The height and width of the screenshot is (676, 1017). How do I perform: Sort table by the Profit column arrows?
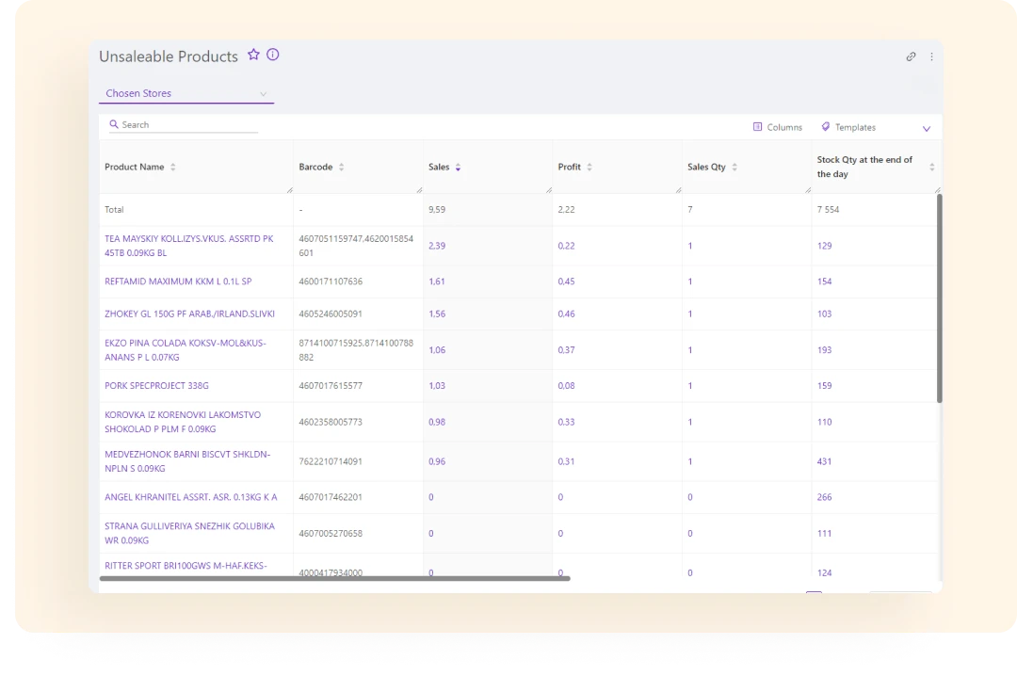tap(590, 167)
